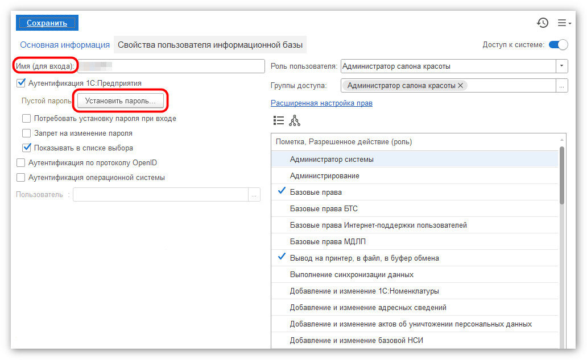Uncheck Показывать в списке выбора
Screen dimensions: 587x360
(26, 148)
